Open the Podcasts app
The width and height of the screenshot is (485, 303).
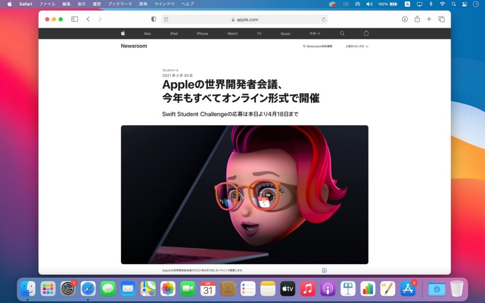(x=327, y=288)
